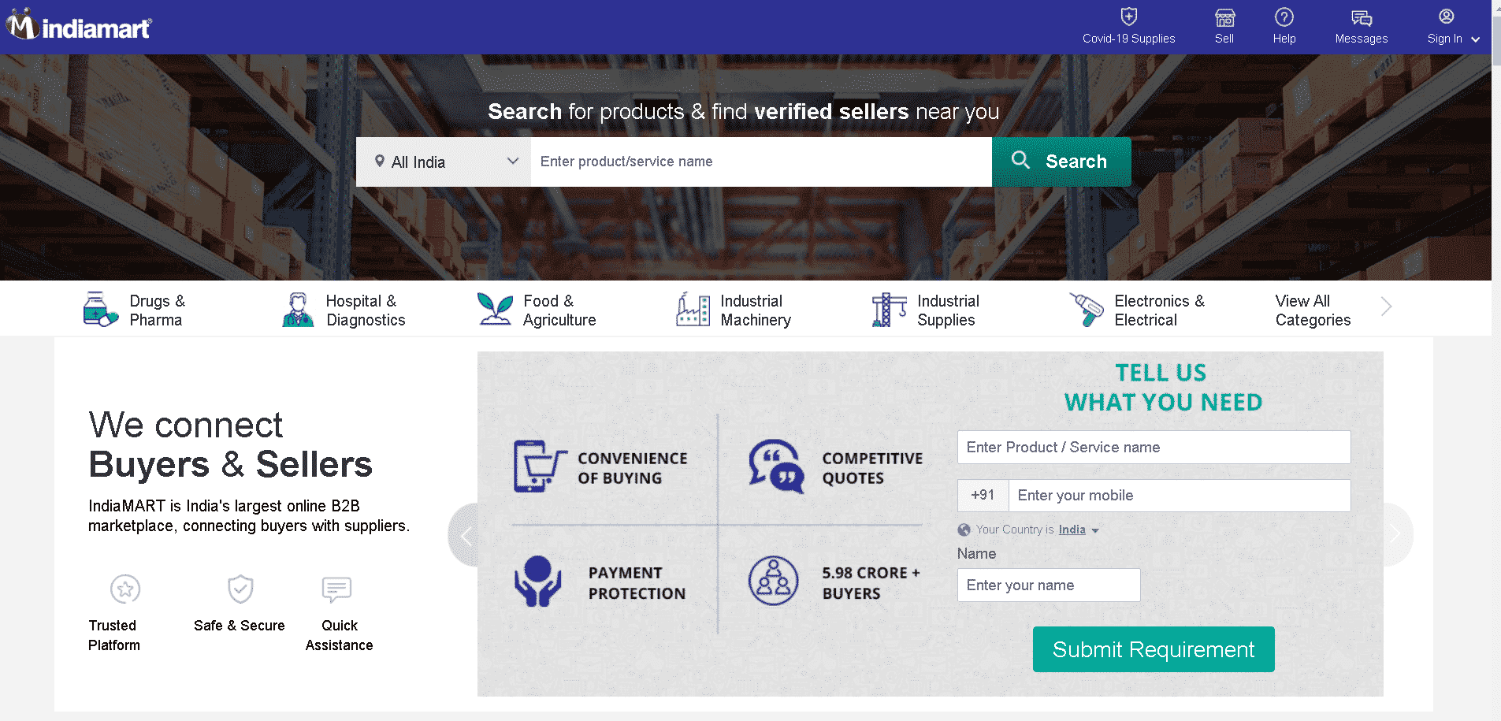Image resolution: width=1501 pixels, height=721 pixels.
Task: Open the Help question mark icon
Action: (1284, 17)
